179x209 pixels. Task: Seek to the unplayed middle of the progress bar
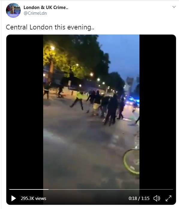[111, 189]
